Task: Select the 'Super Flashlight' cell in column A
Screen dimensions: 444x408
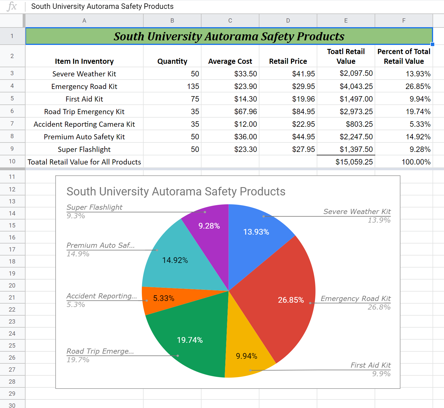Action: click(x=84, y=149)
